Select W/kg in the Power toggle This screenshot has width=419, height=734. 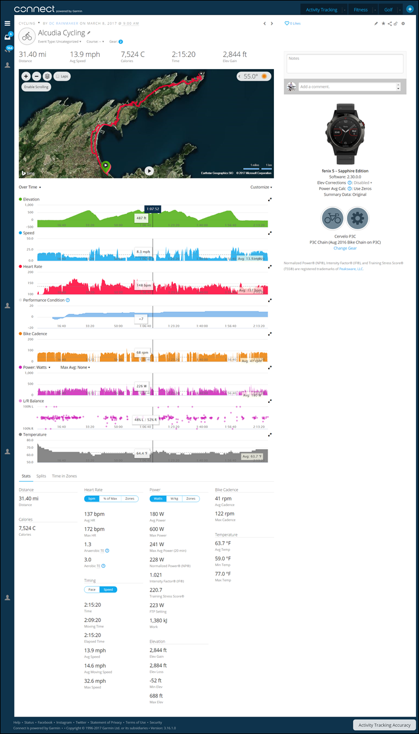(x=174, y=499)
